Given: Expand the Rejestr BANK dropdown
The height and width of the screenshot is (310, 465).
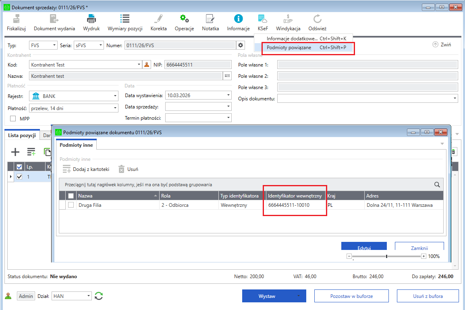Looking at the screenshot, I should point(115,96).
